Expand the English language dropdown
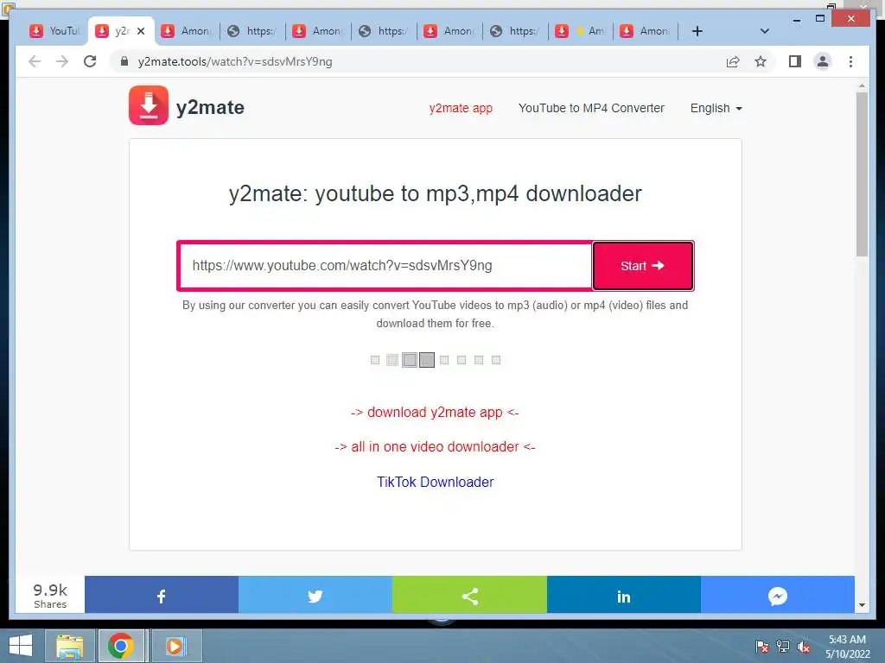Screen dimensions: 885x663 [716, 108]
